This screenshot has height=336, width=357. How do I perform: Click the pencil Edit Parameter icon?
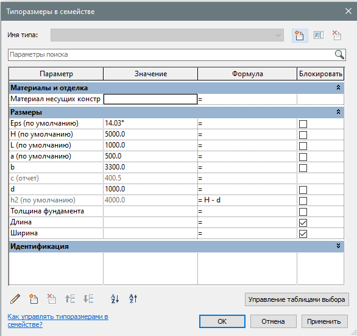pos(15,299)
